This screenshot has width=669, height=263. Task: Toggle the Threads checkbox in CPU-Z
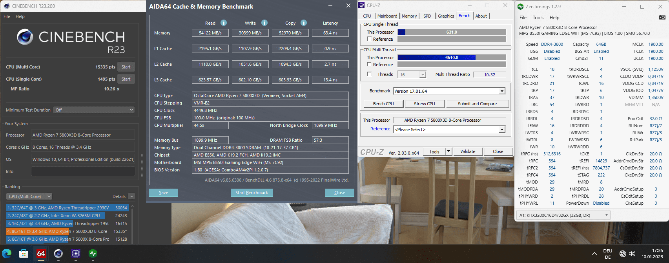369,74
